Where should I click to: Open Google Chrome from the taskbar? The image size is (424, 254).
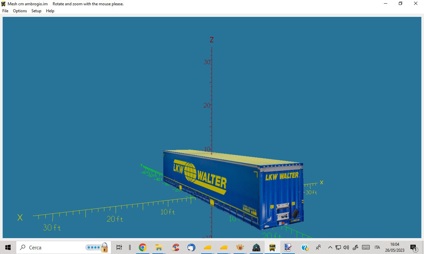click(x=143, y=247)
